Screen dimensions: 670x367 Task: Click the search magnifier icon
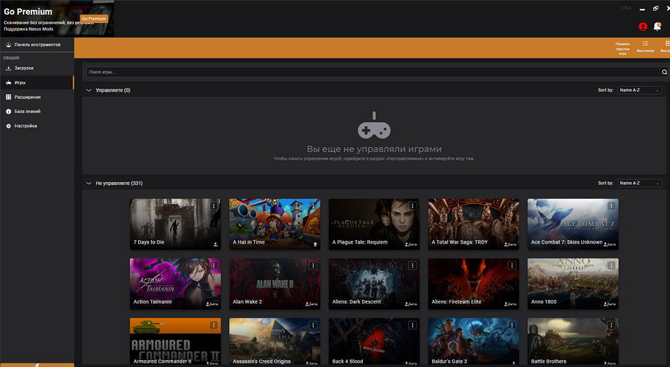(664, 72)
